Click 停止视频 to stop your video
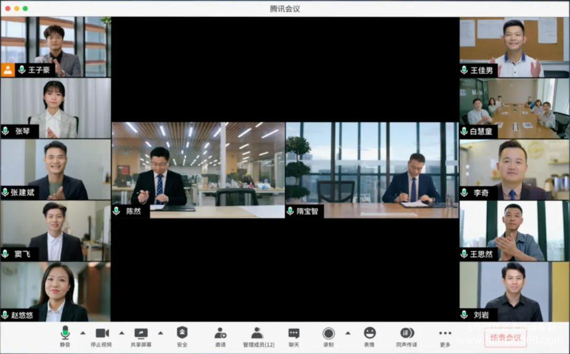Screen dimensions: 570x354 click(x=102, y=333)
